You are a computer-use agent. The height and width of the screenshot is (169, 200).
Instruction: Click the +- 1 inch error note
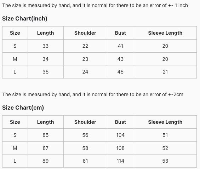[95, 5]
